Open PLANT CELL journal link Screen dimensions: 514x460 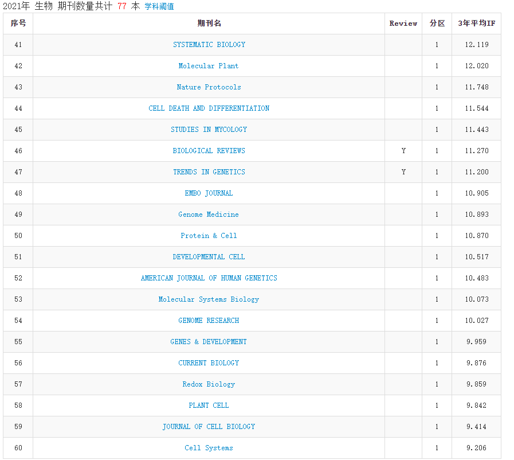point(209,405)
